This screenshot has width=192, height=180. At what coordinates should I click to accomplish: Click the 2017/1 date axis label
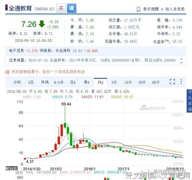(x=123, y=169)
